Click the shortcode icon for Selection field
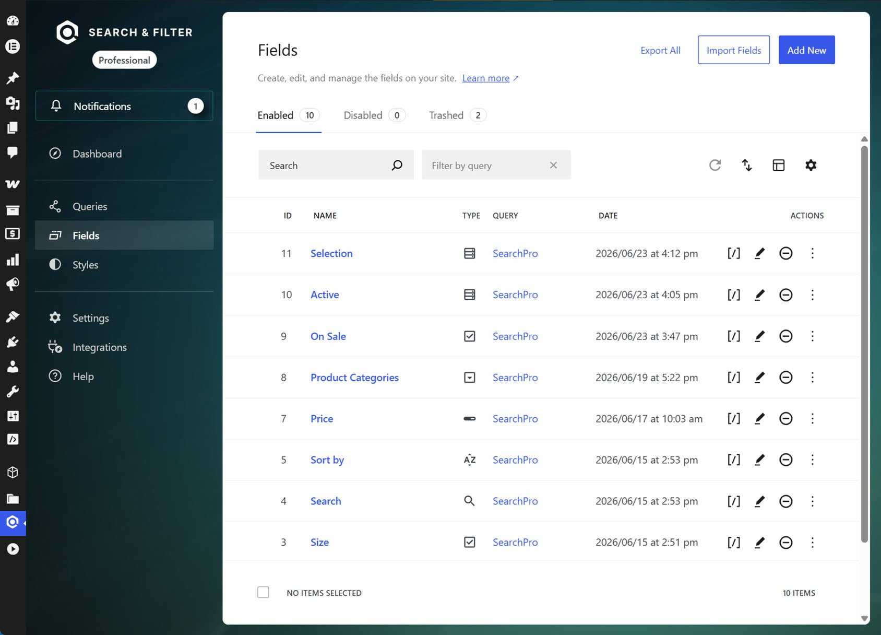881x635 pixels. click(733, 253)
